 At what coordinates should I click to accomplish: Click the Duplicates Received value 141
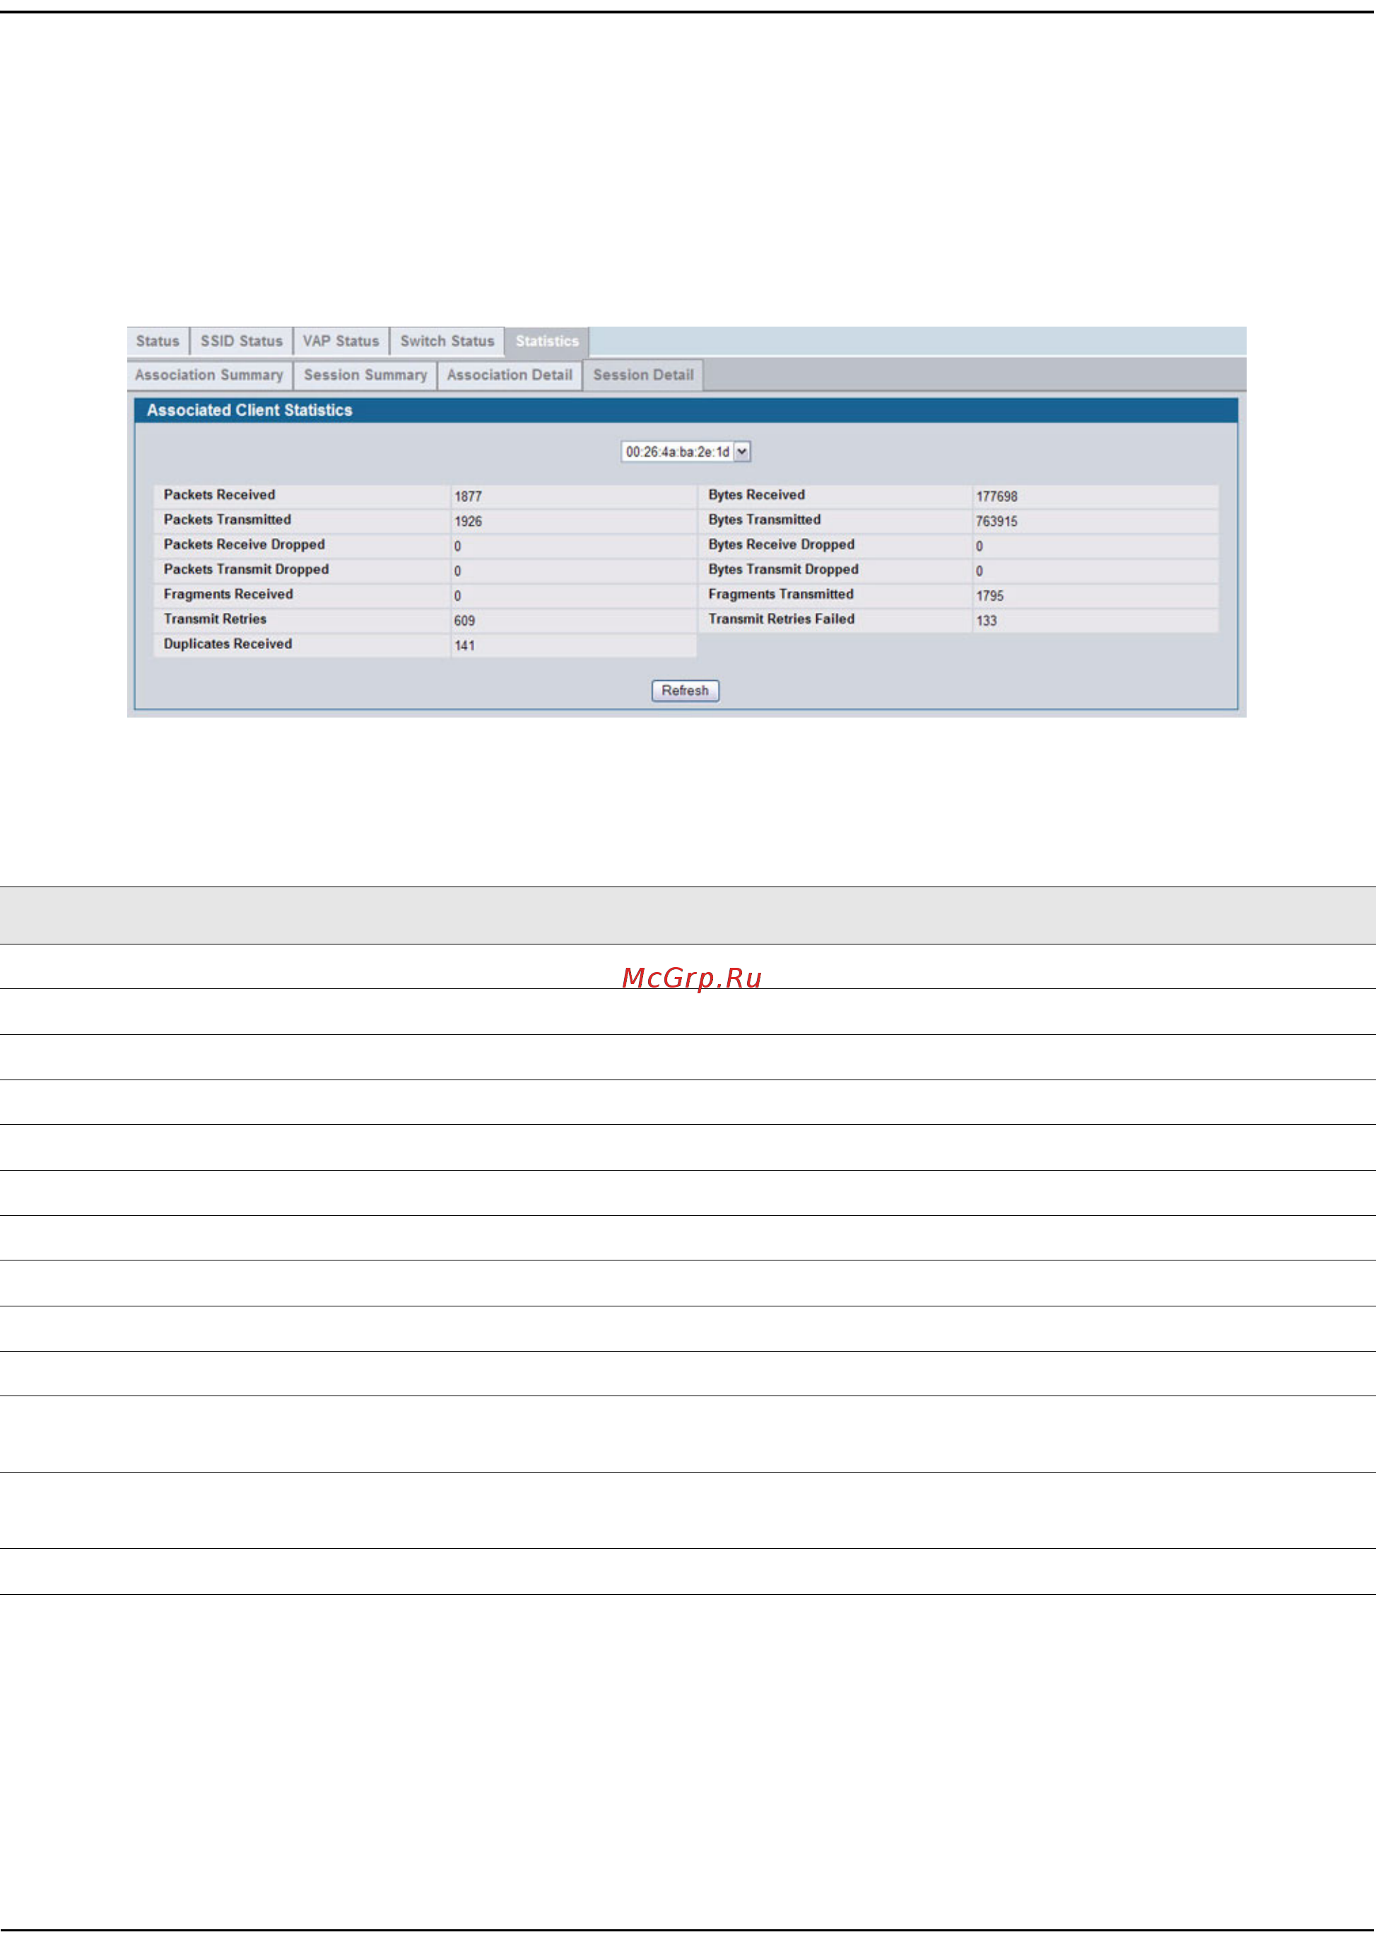[464, 645]
